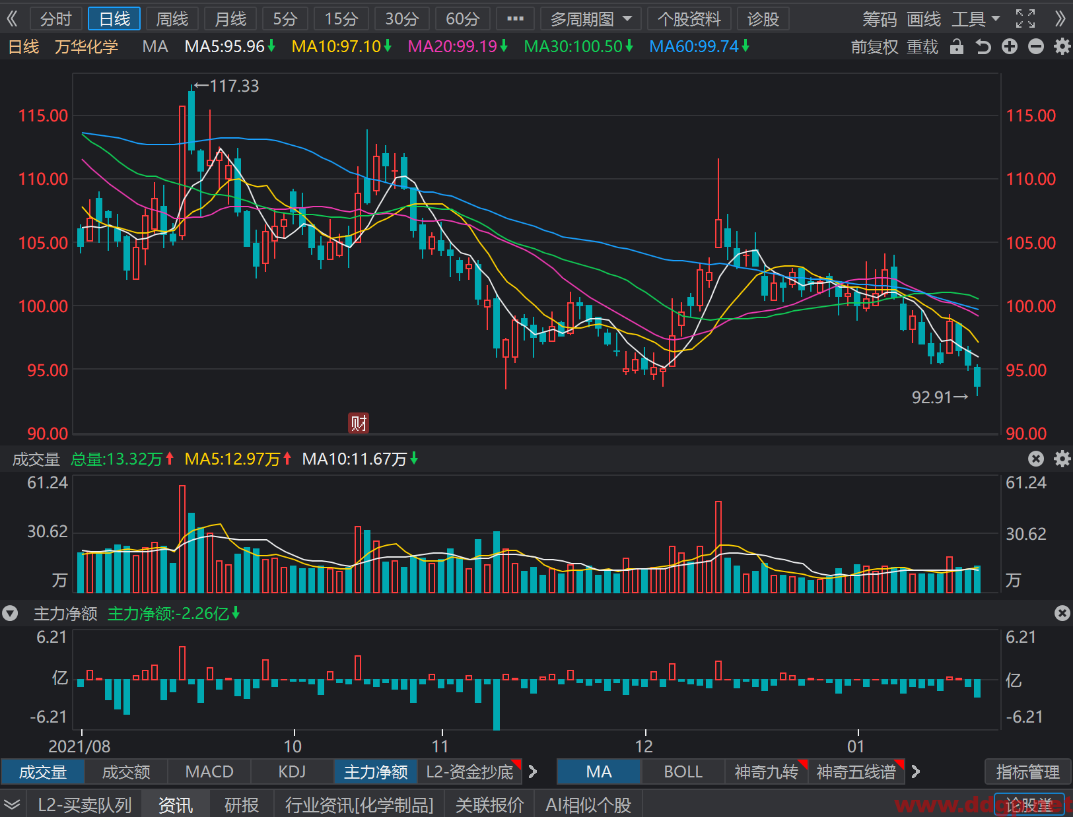Close the 成交量 volume panel
1073x817 pixels.
[x=1036, y=459]
